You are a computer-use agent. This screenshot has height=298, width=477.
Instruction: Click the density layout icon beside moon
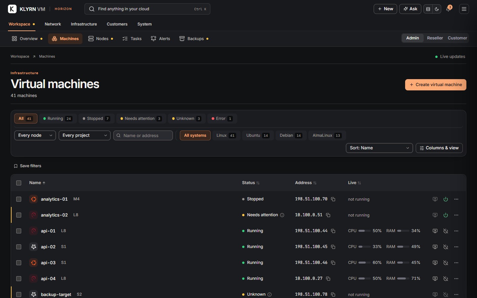point(428,9)
